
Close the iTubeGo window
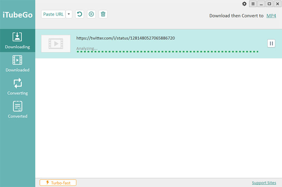277,4
